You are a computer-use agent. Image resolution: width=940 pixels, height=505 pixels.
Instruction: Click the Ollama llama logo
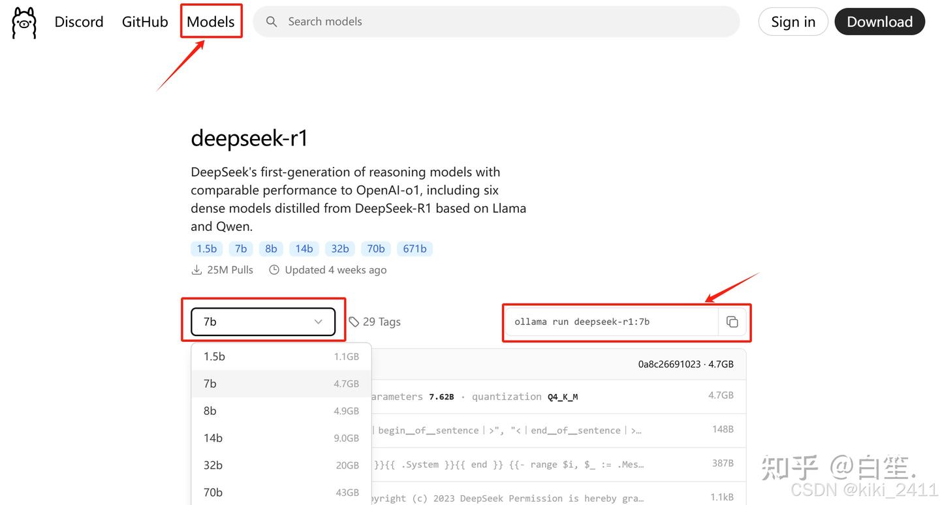click(x=23, y=22)
